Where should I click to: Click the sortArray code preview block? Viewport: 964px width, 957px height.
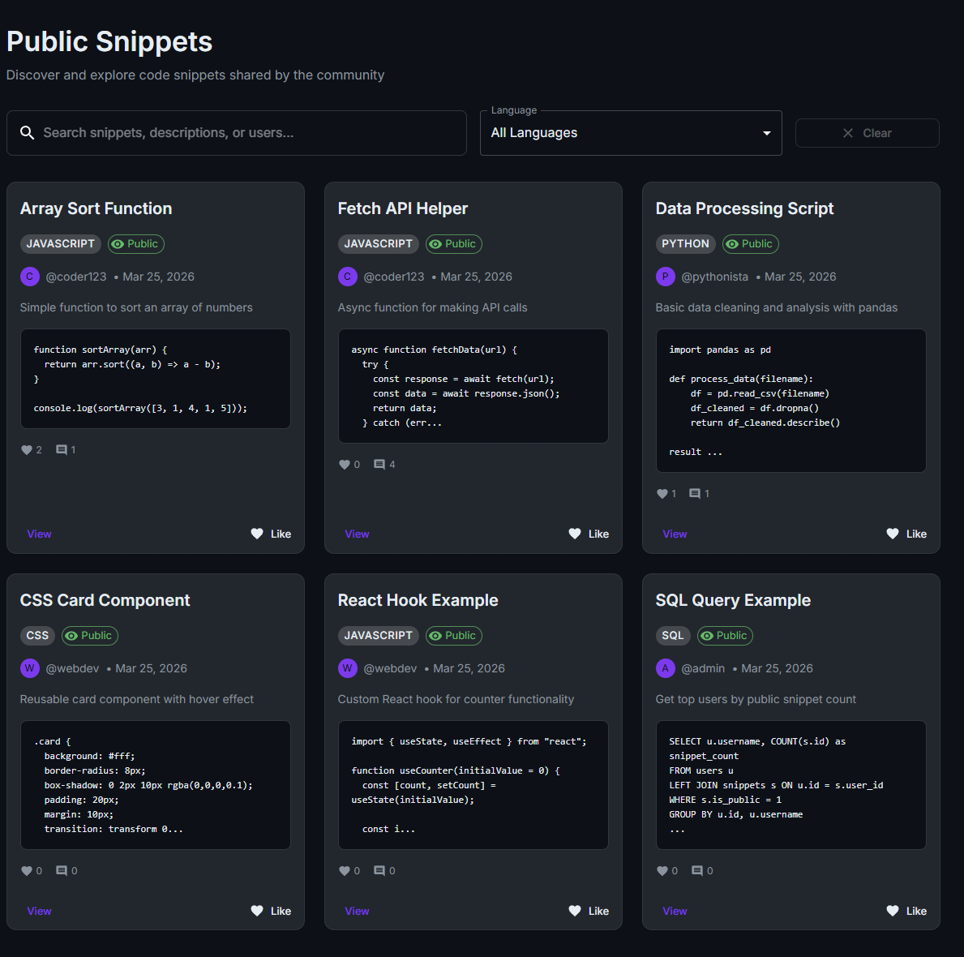pos(156,379)
